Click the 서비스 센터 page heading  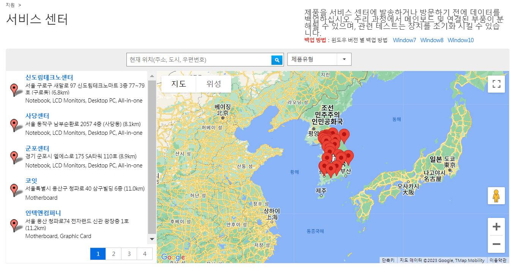[37, 19]
